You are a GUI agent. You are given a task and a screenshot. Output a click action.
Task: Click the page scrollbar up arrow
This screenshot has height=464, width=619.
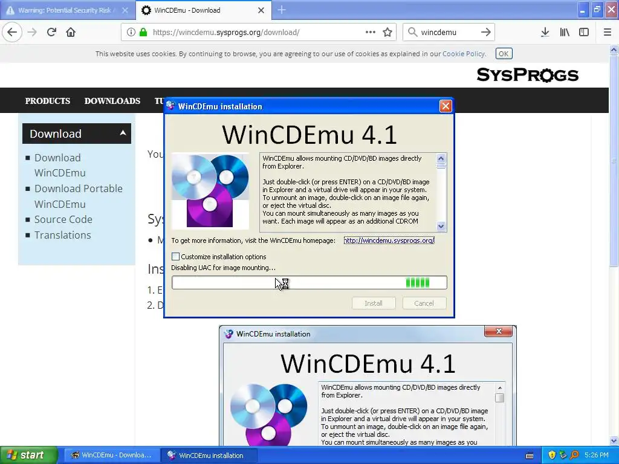click(614, 50)
